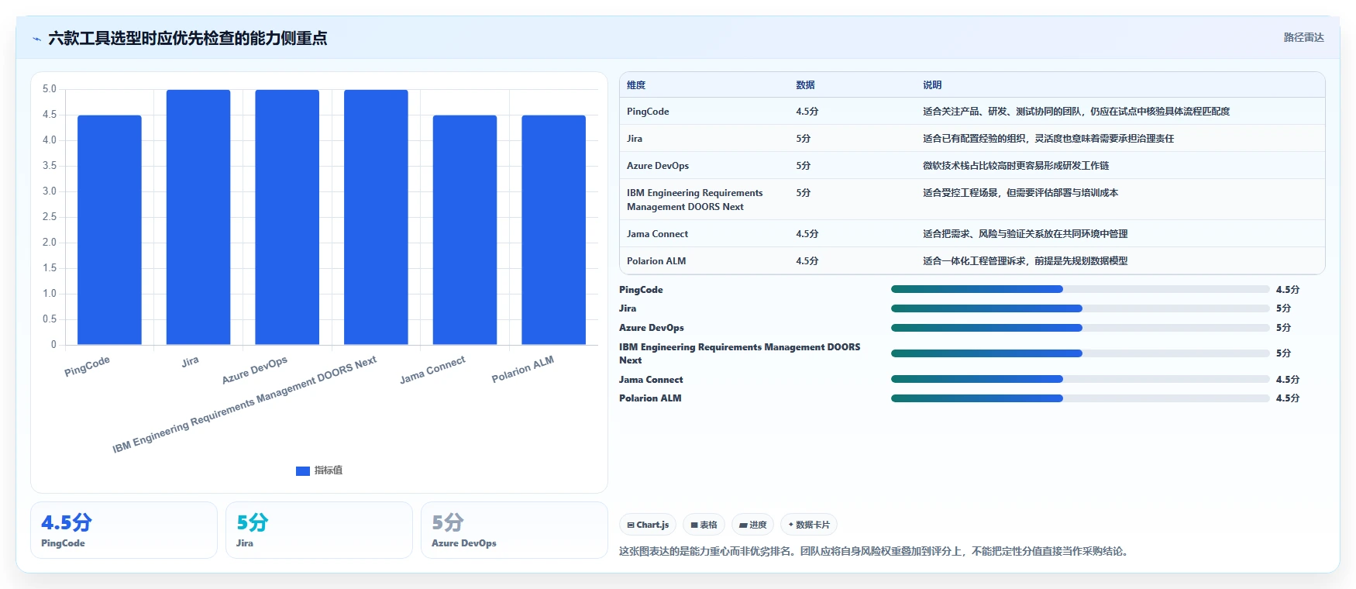The image size is (1356, 589).
Task: Click the description "适合把需求、风险与验证关系放在共同环境中管理"
Action: tap(1025, 234)
